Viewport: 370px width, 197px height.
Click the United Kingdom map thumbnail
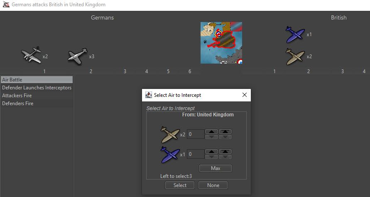coord(221,43)
